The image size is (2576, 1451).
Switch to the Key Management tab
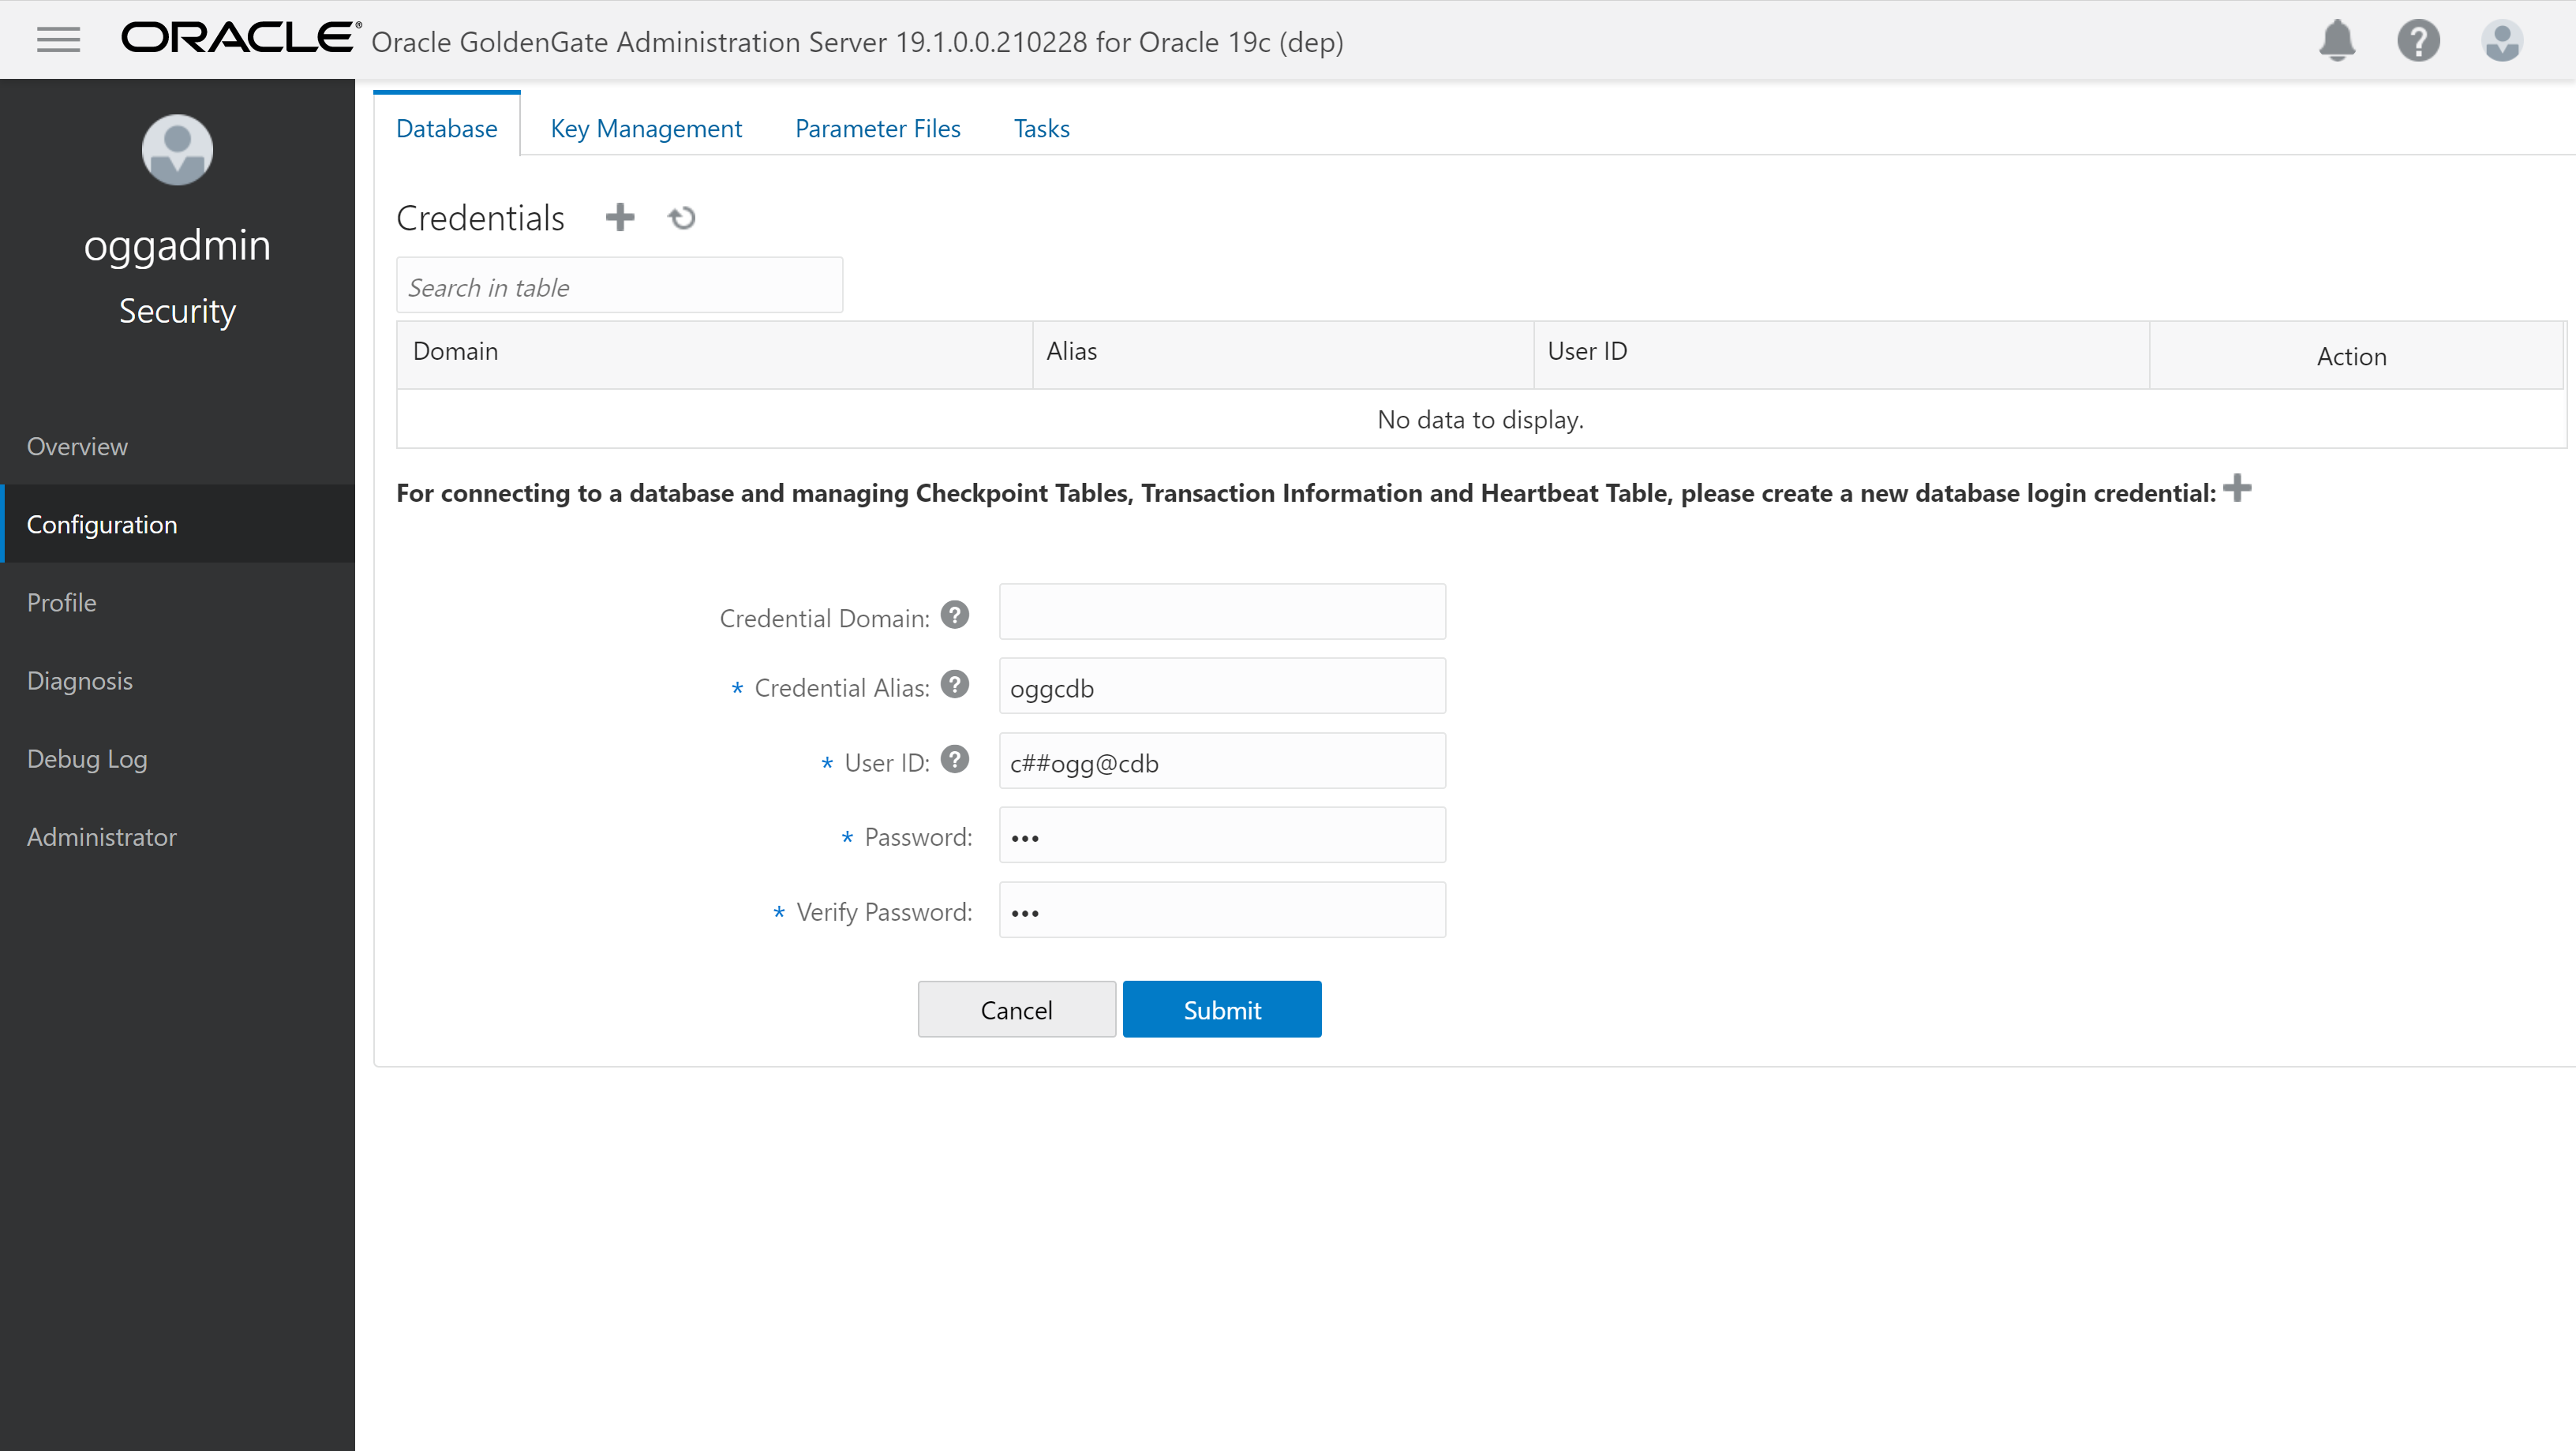(x=646, y=128)
